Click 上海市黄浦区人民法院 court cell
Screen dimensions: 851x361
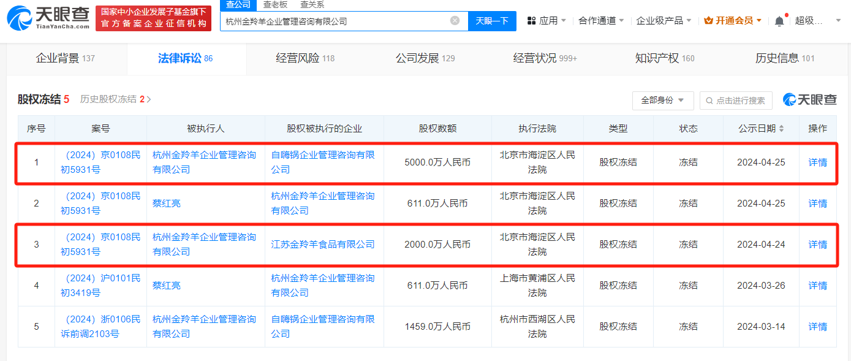coord(537,286)
